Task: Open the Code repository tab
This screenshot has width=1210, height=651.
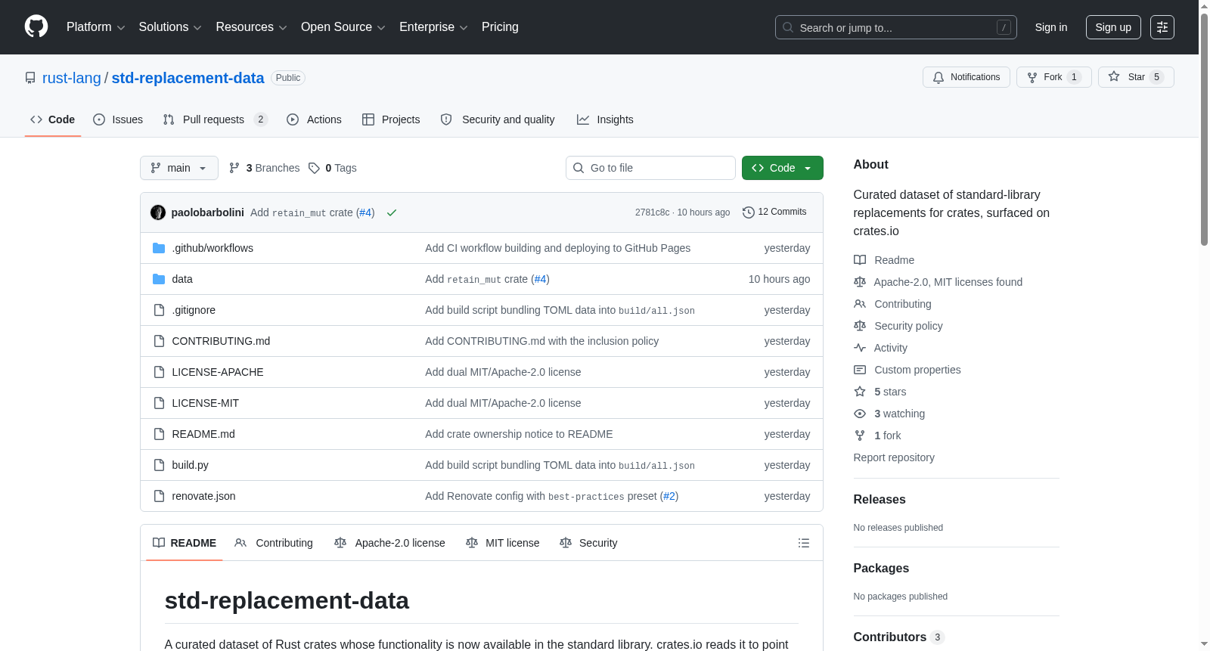Action: tap(53, 119)
